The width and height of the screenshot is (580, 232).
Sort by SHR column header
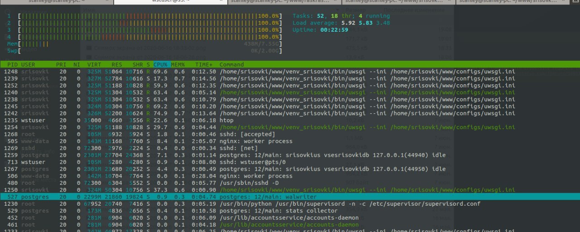pos(138,64)
